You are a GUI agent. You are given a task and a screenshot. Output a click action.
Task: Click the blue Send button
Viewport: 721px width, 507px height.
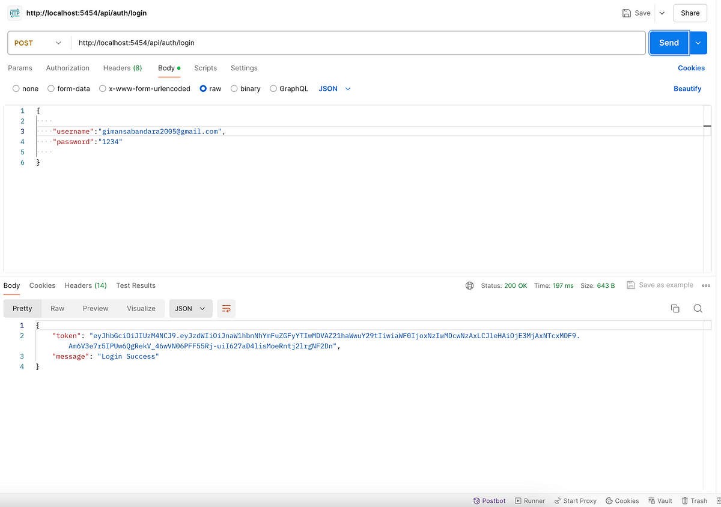(x=669, y=43)
